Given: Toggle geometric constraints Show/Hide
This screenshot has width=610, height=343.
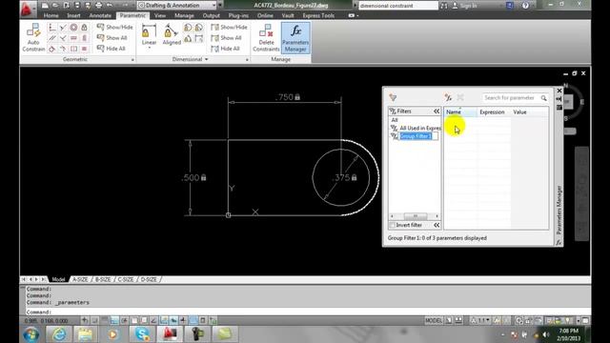Looking at the screenshot, I should click(114, 28).
